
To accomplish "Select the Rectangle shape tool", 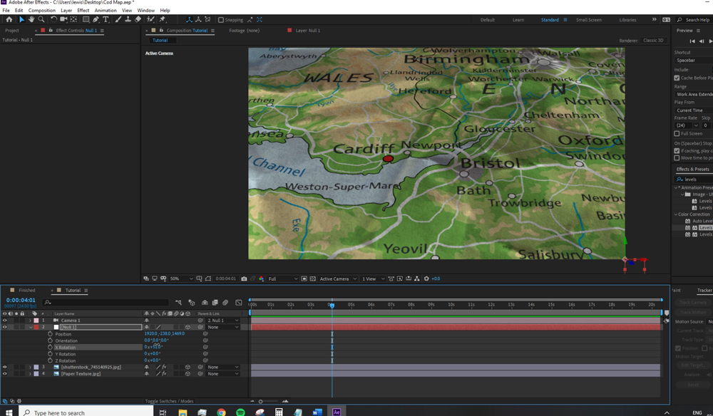I will (x=86, y=19).
